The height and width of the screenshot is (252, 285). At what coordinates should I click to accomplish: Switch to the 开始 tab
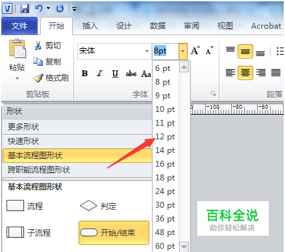pos(56,26)
